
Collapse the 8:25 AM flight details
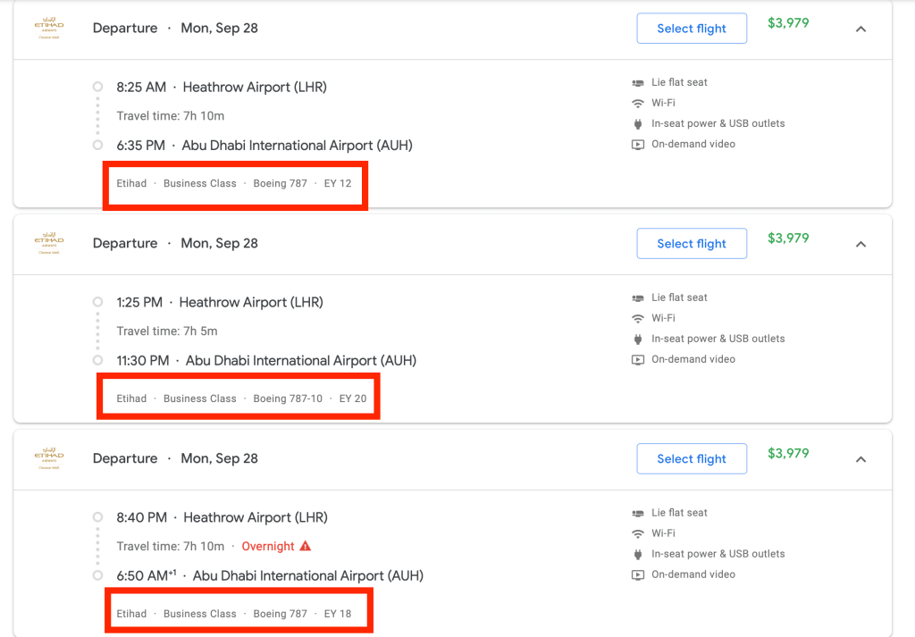[860, 29]
